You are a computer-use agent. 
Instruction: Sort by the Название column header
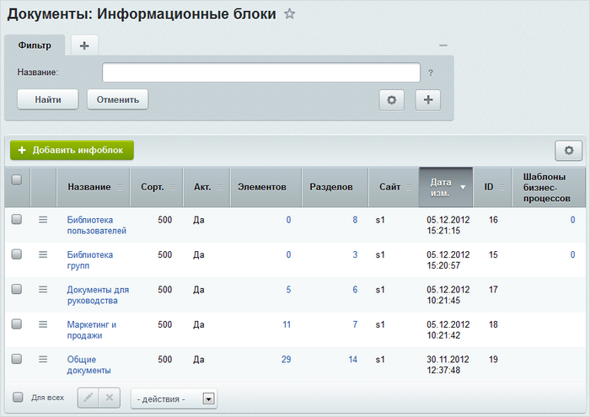(94, 187)
